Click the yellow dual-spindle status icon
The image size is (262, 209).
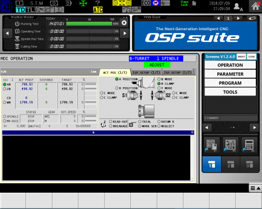[122, 3]
